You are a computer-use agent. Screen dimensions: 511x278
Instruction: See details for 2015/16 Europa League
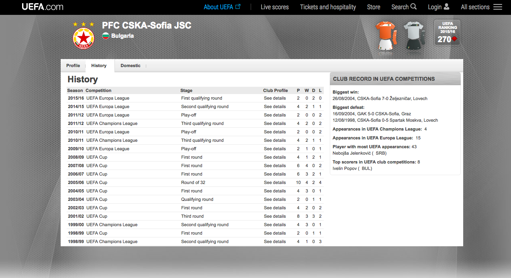275,98
